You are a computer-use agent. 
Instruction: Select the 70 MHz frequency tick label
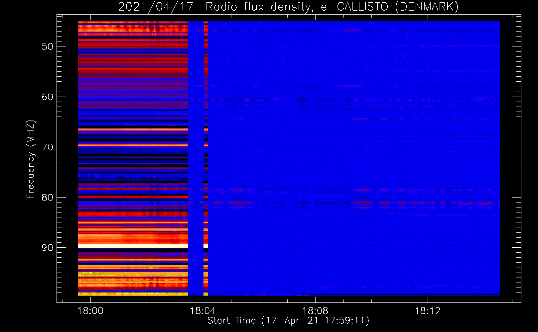coord(48,147)
